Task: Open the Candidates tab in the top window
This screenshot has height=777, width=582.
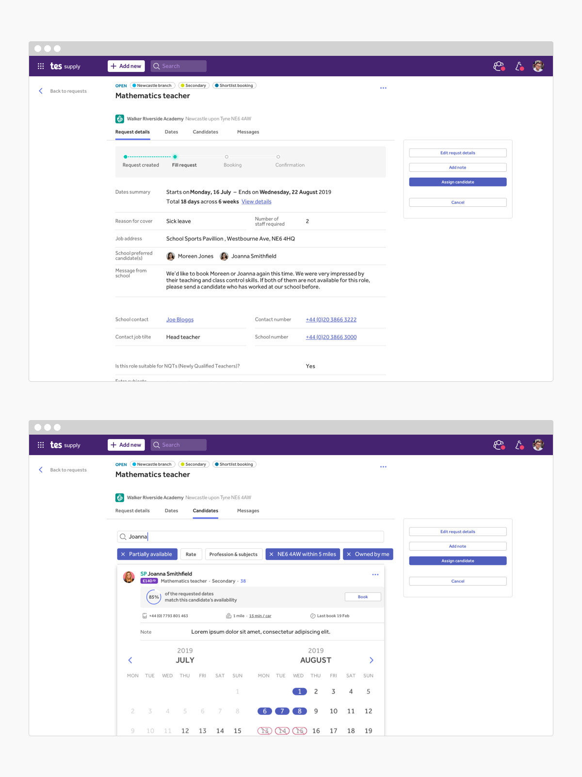Action: (x=206, y=132)
